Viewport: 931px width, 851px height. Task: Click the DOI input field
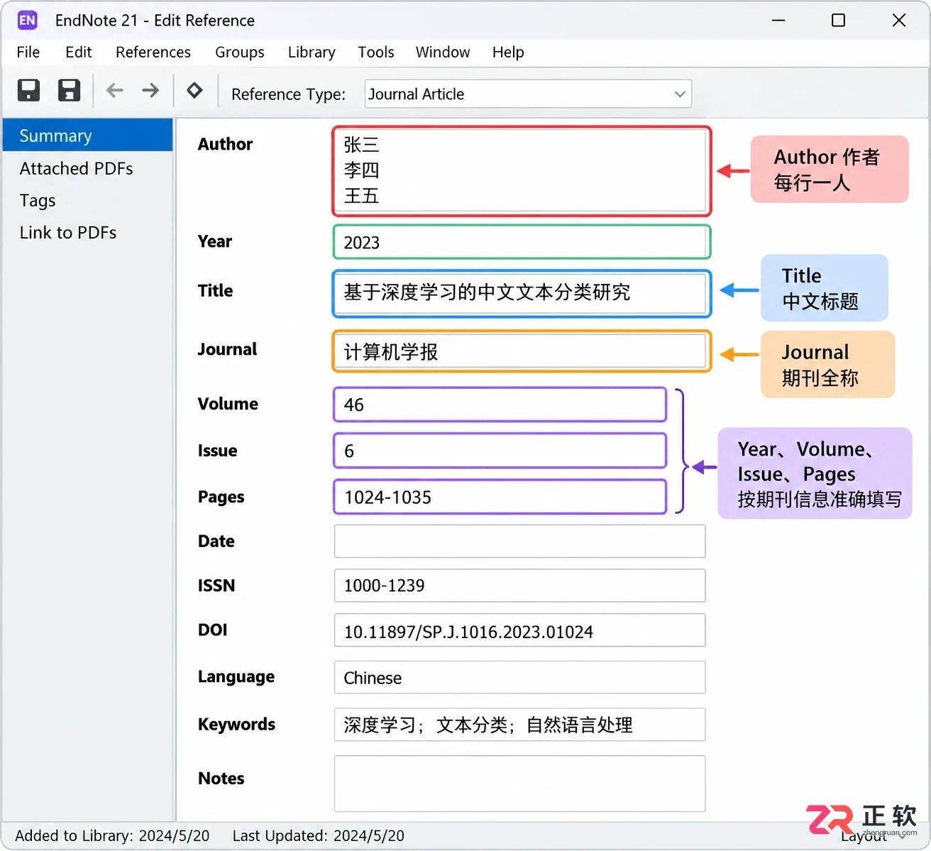tap(519, 630)
